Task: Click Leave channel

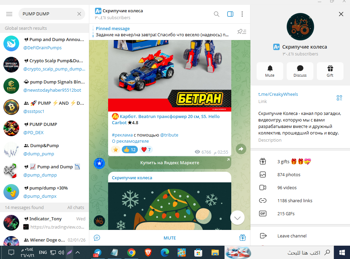Action: coord(300,236)
